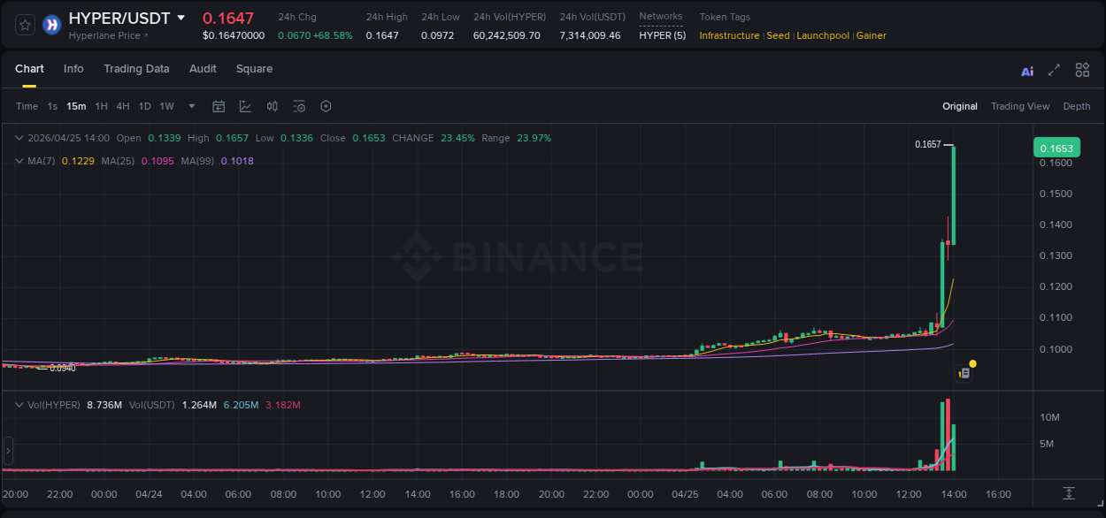Switch to the Trading Data tab
The image size is (1106, 518).
tap(136, 69)
